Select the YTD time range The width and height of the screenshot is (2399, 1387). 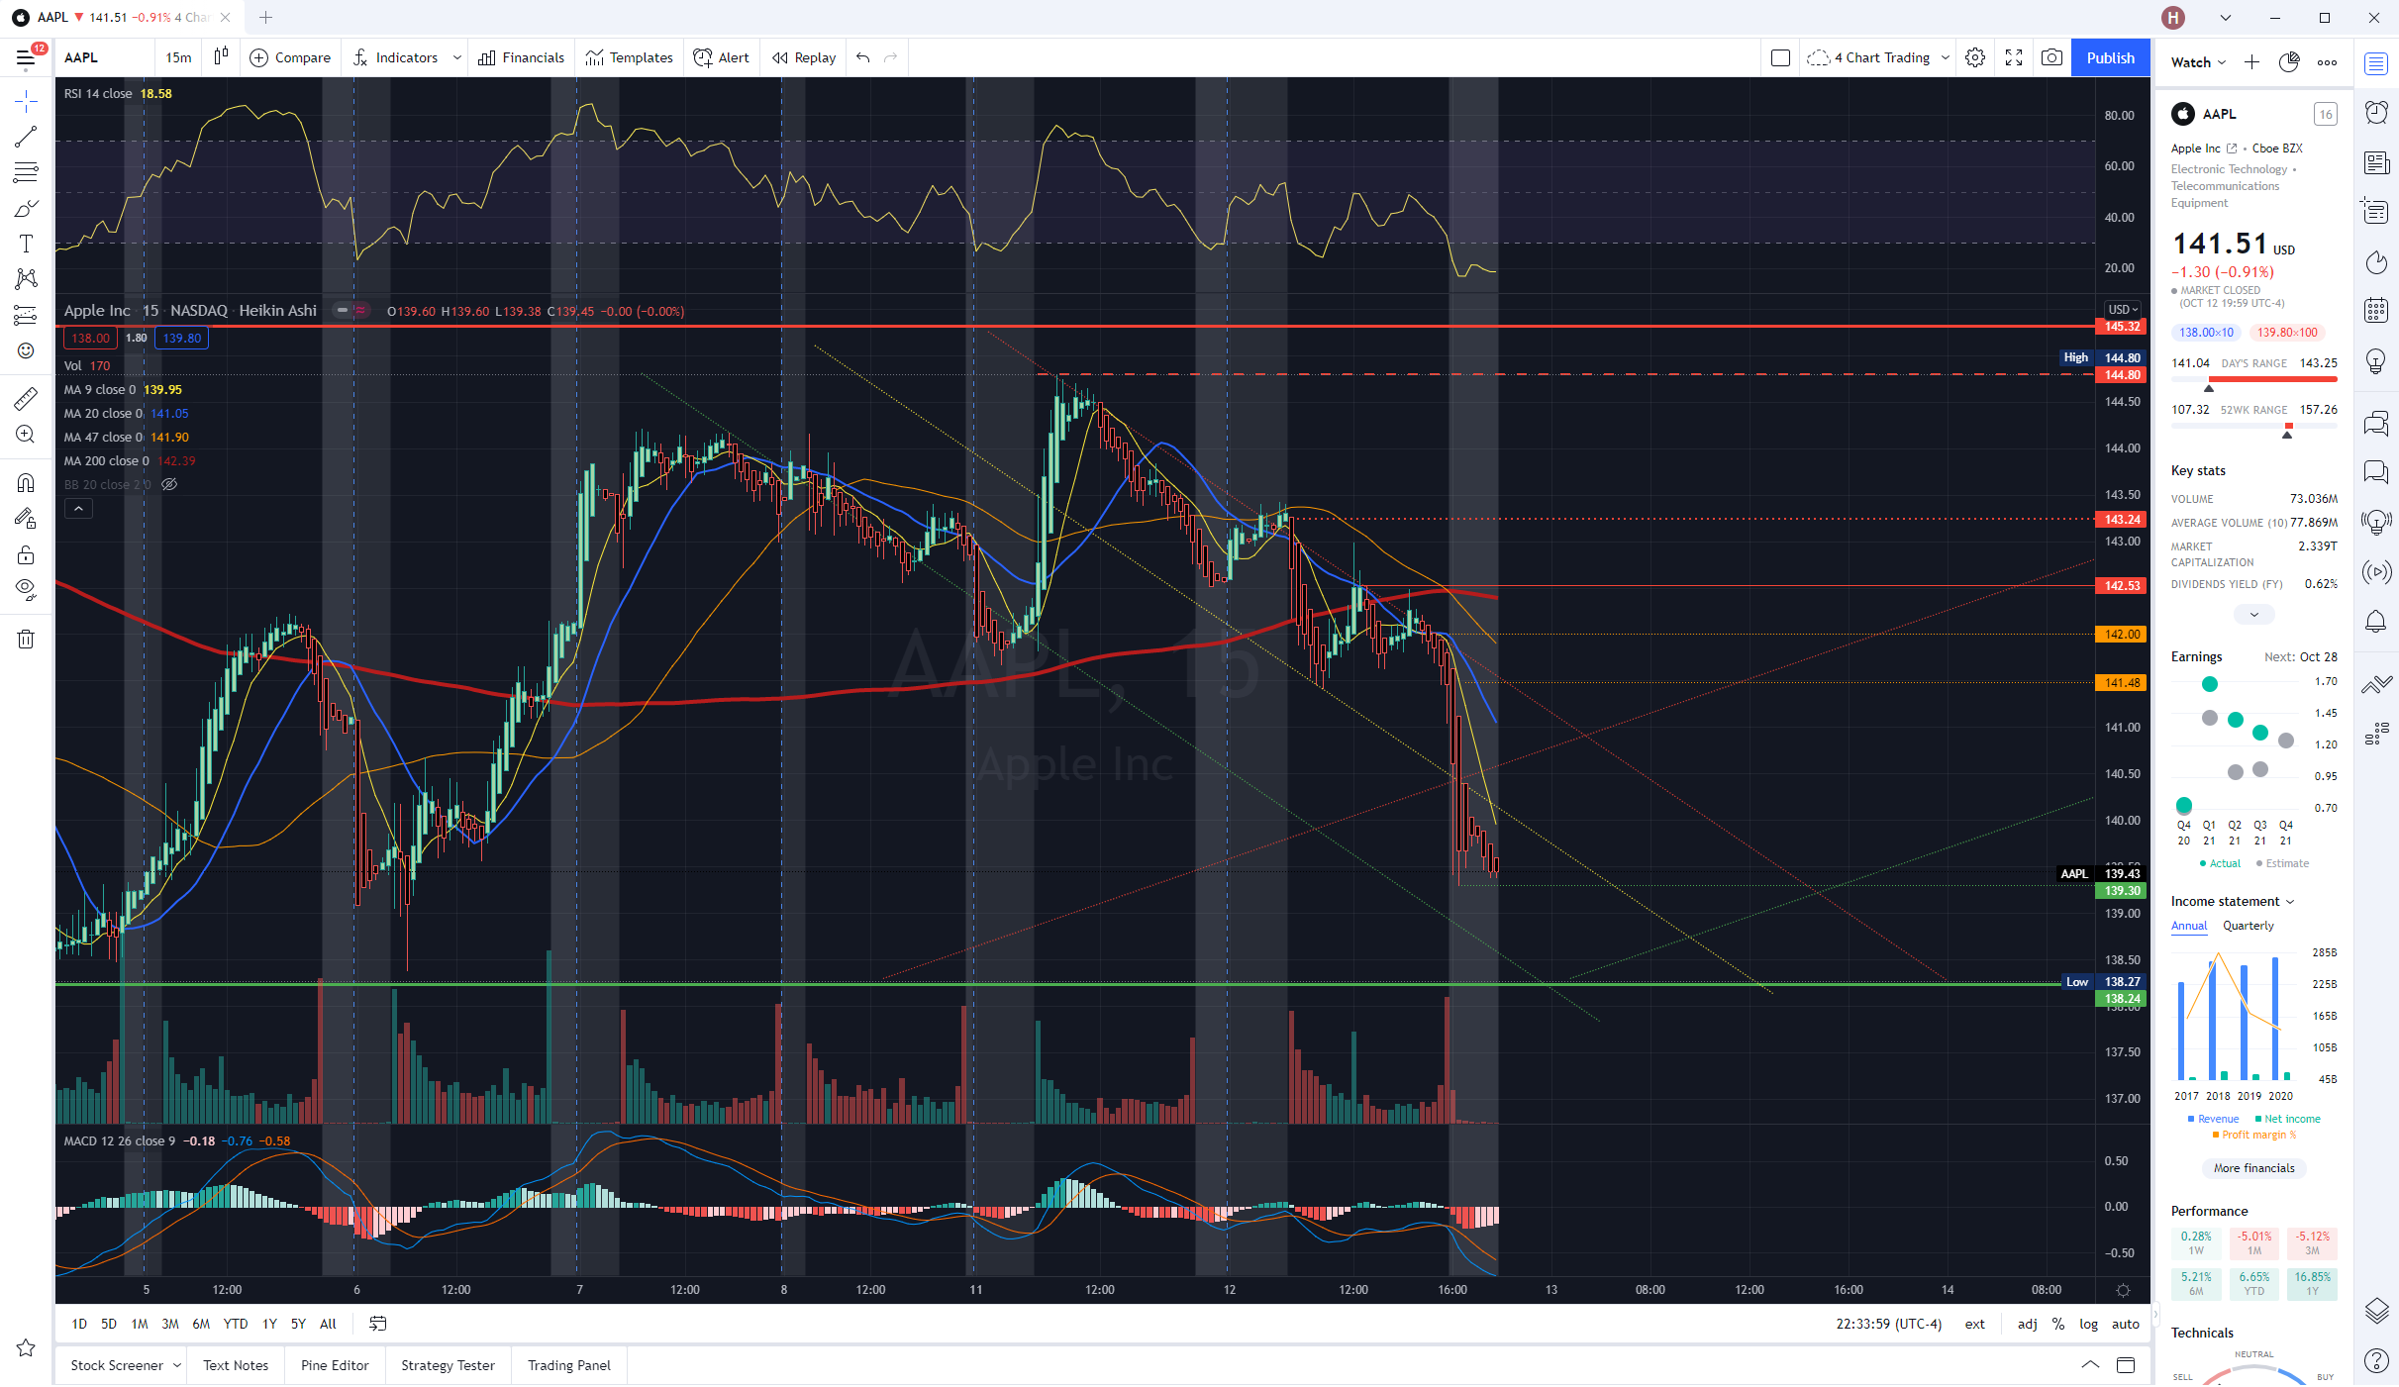click(x=236, y=1324)
